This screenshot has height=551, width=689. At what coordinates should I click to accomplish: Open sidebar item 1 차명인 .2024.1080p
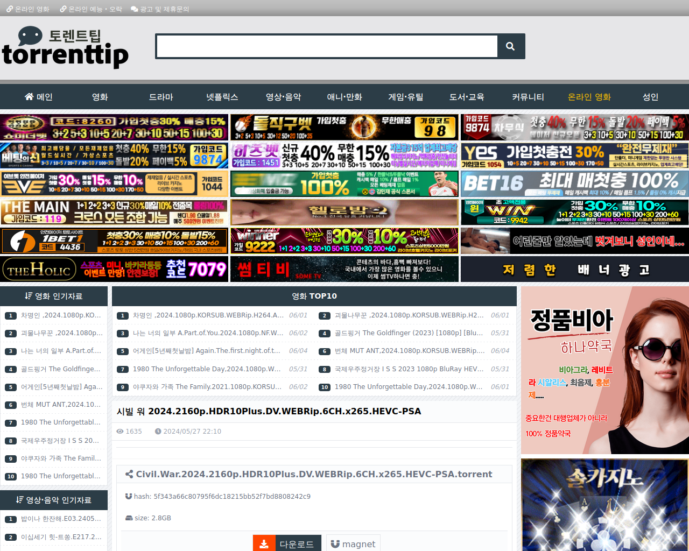(61, 315)
